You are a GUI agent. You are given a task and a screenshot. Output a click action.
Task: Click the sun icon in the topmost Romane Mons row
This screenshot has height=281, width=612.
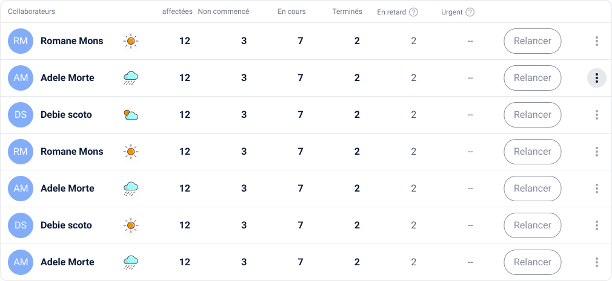point(131,41)
